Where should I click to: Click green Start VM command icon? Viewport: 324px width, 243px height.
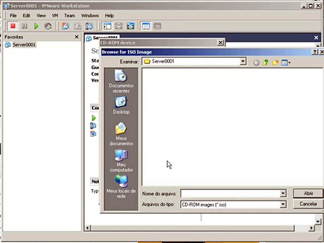pos(93,118)
